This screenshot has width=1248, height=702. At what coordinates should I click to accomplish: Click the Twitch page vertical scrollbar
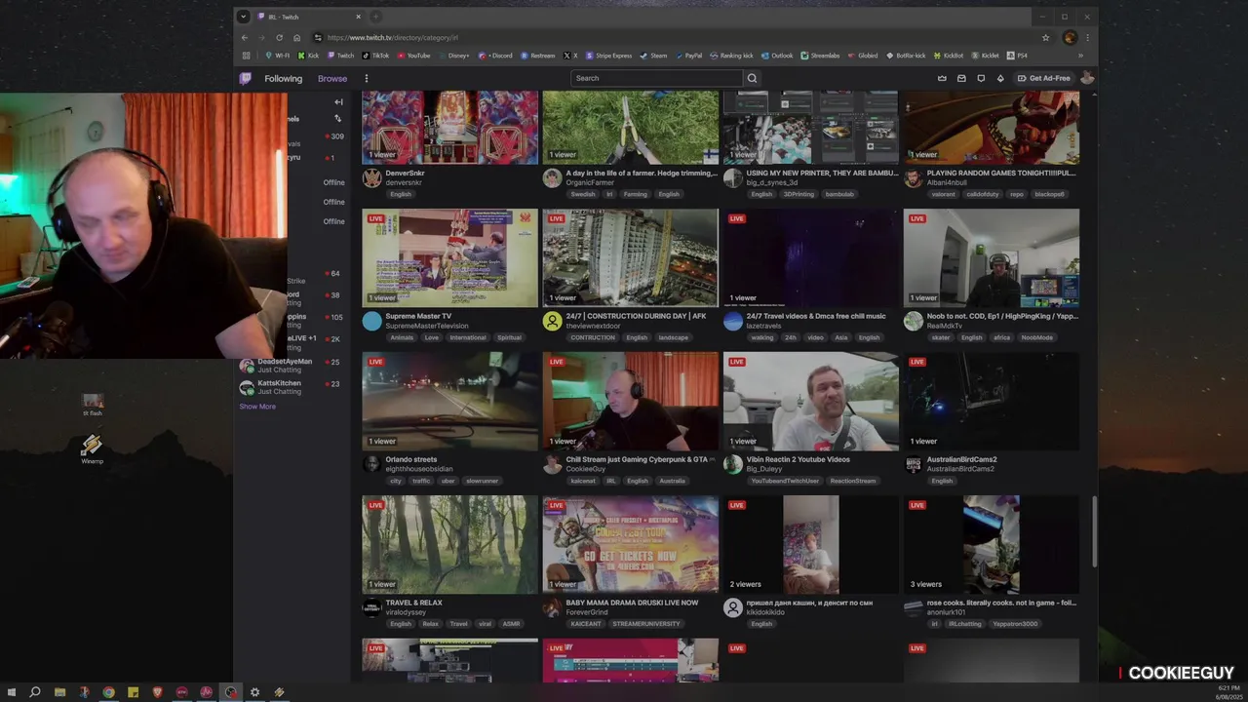click(x=1094, y=531)
